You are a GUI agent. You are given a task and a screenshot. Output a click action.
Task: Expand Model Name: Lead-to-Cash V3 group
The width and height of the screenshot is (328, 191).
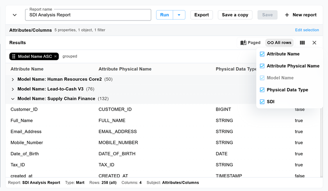click(x=13, y=89)
